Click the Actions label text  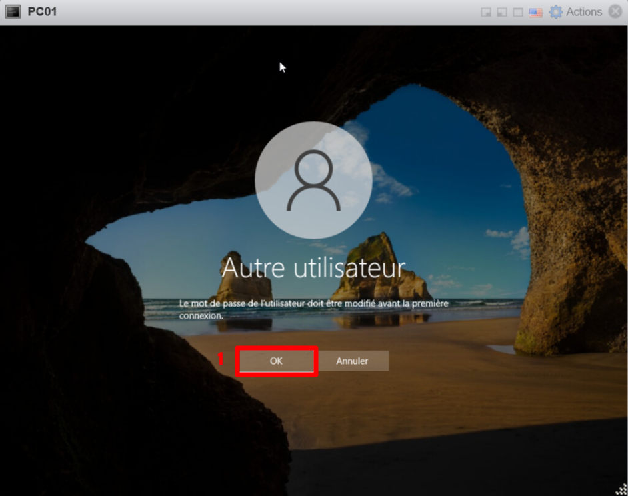point(583,12)
